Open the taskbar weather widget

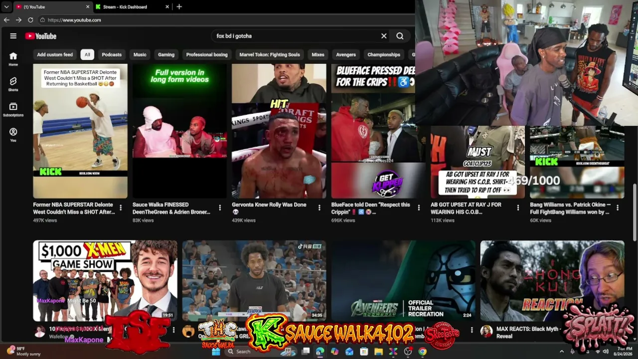25,351
